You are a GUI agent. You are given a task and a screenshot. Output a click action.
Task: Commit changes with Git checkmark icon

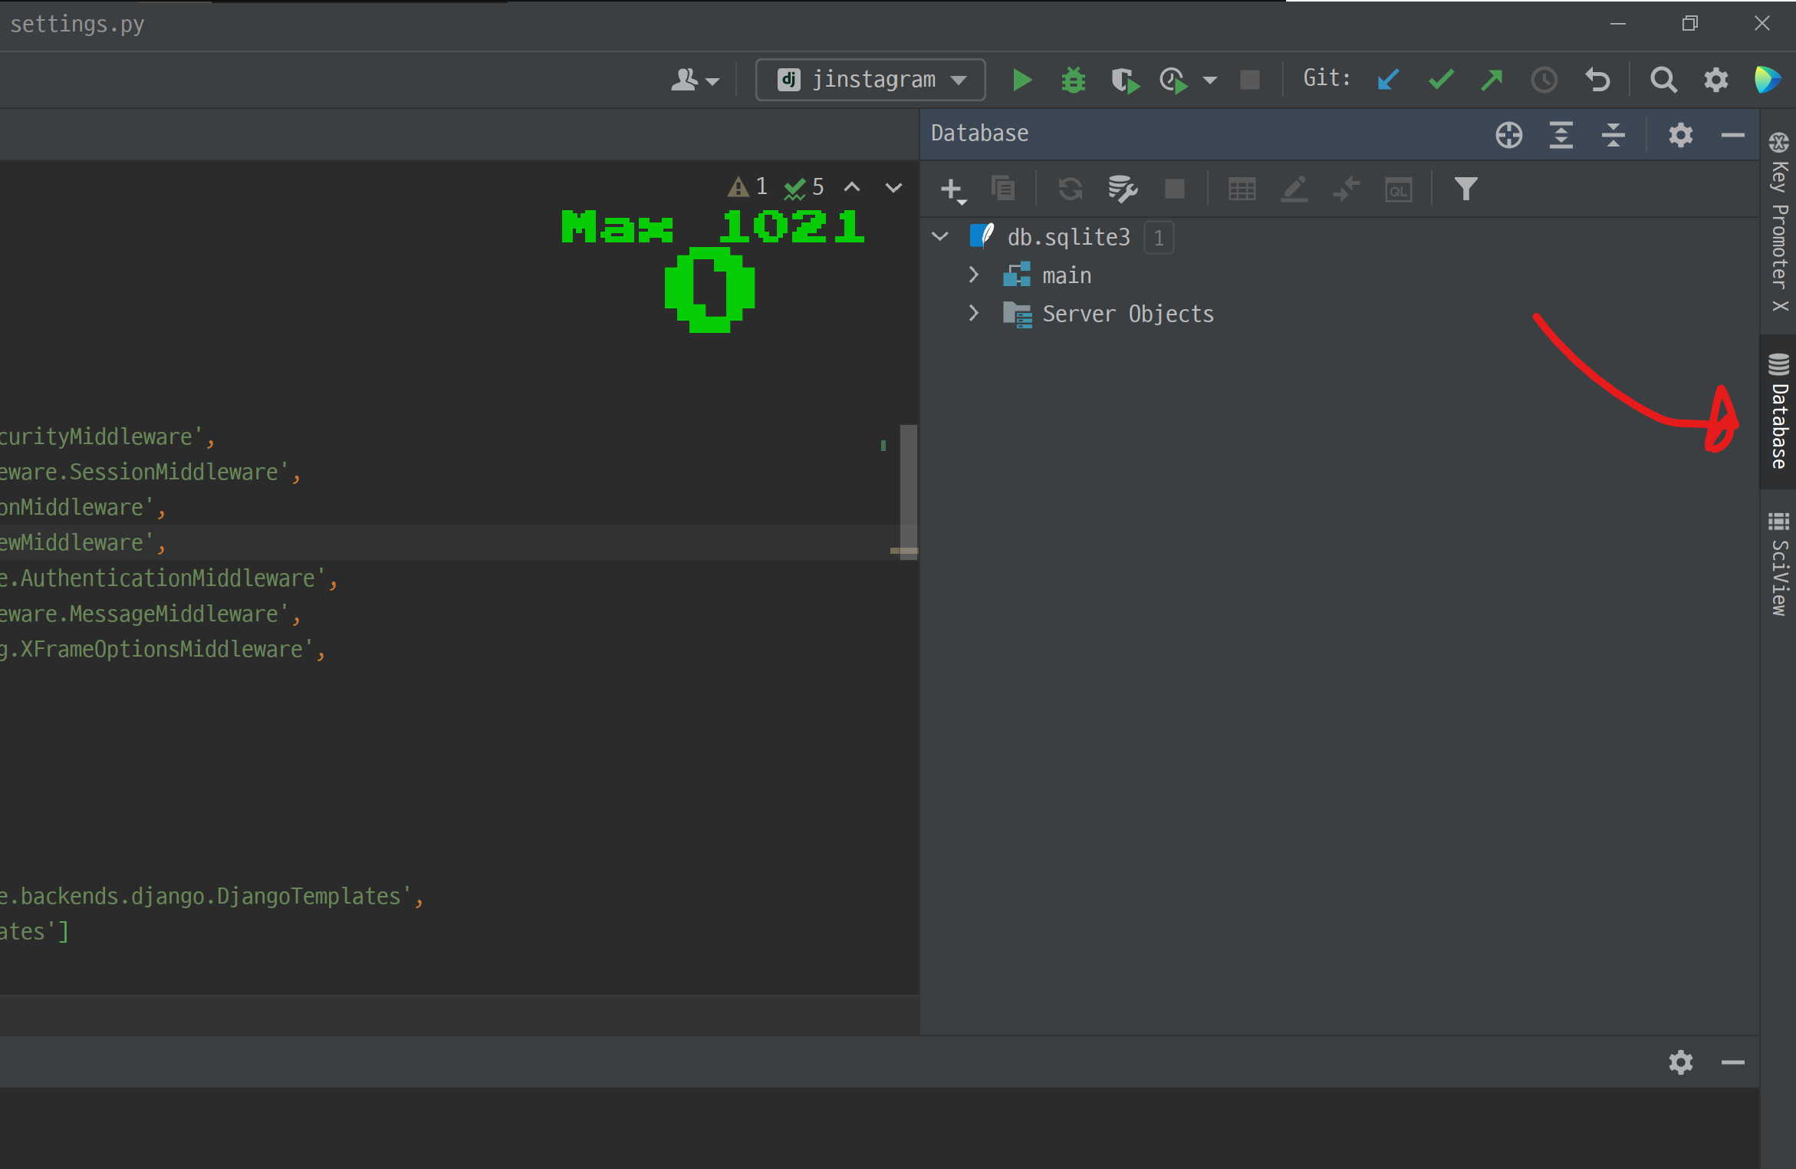1441,80
